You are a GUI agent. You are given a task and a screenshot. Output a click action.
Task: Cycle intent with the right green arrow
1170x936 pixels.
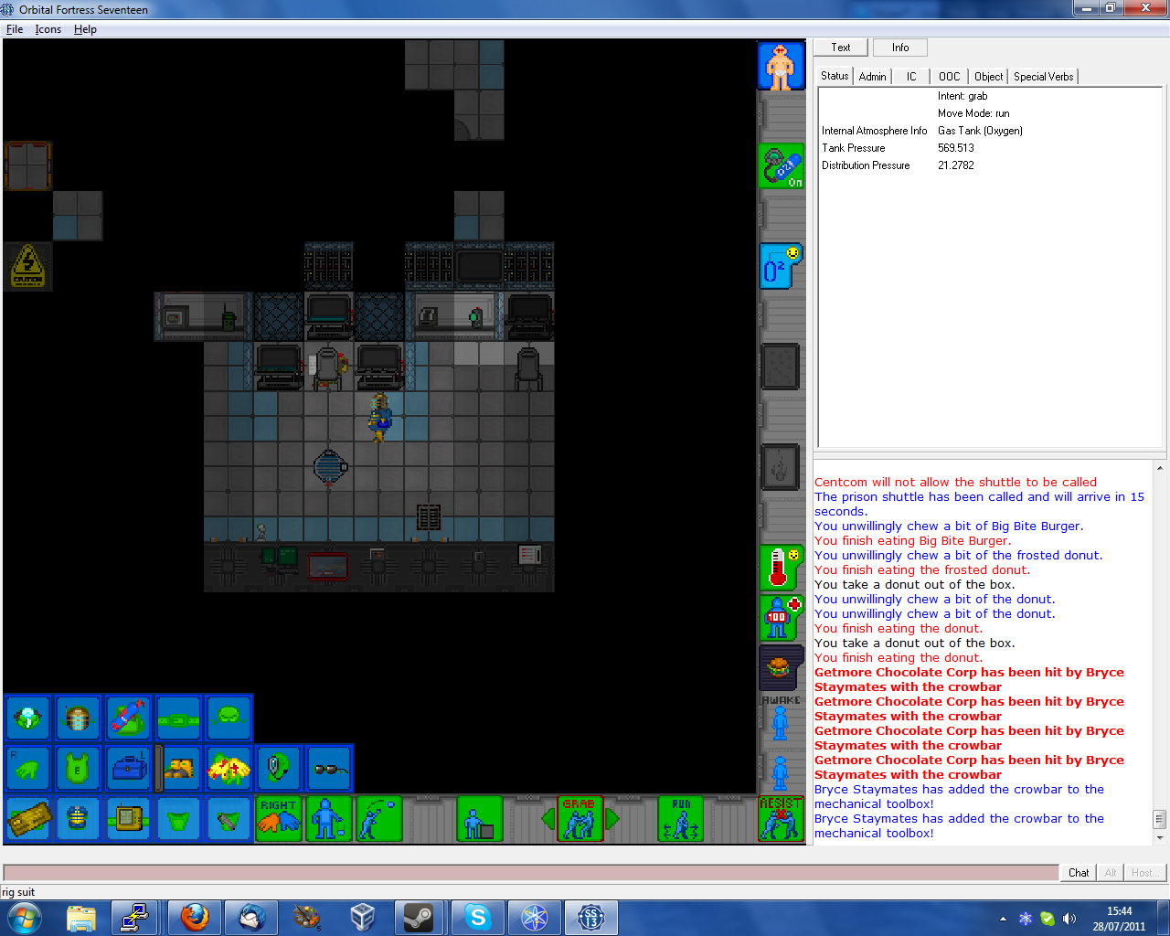pyautogui.click(x=613, y=818)
